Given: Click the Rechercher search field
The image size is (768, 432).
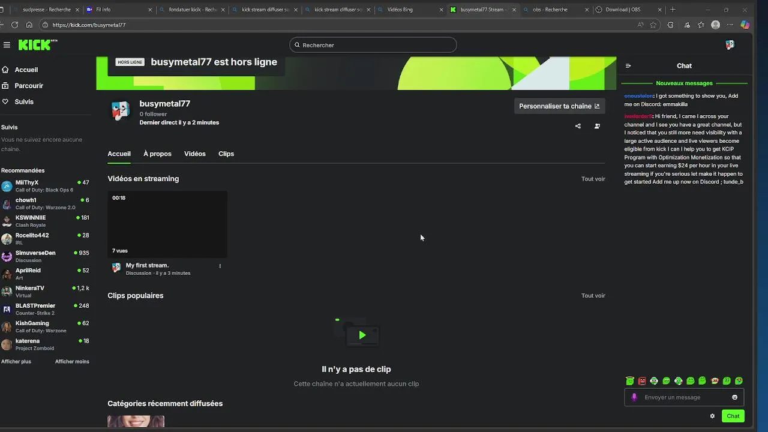Looking at the screenshot, I should click(373, 45).
